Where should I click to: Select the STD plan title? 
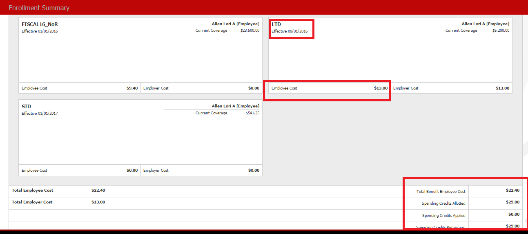(x=26, y=107)
